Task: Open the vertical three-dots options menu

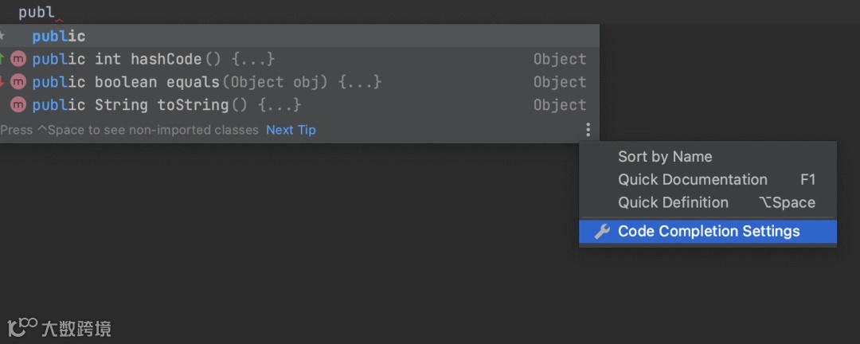Action: click(x=588, y=130)
